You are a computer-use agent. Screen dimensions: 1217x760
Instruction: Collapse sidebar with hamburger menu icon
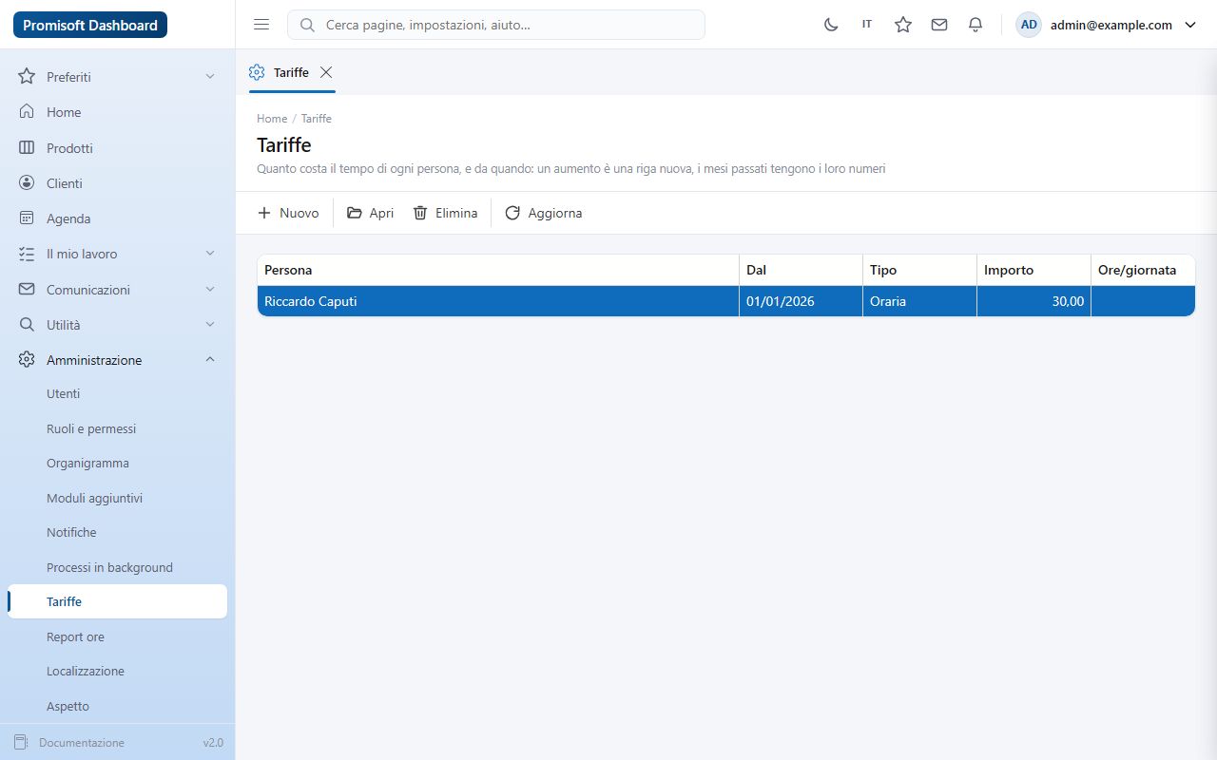point(261,25)
